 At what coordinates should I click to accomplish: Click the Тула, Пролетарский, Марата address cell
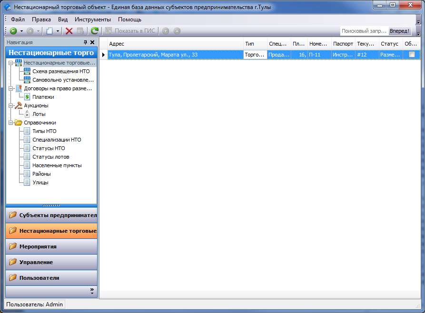(x=175, y=55)
